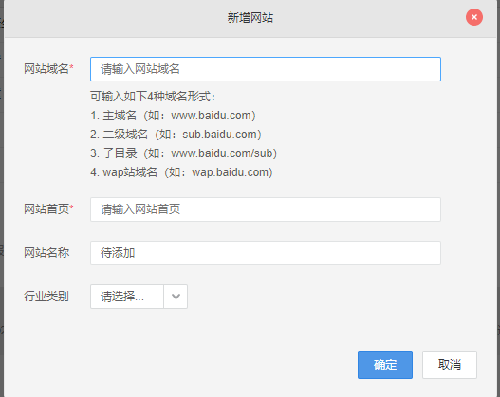Click the 行业类别 field label
This screenshot has height=397, width=500.
[46, 296]
